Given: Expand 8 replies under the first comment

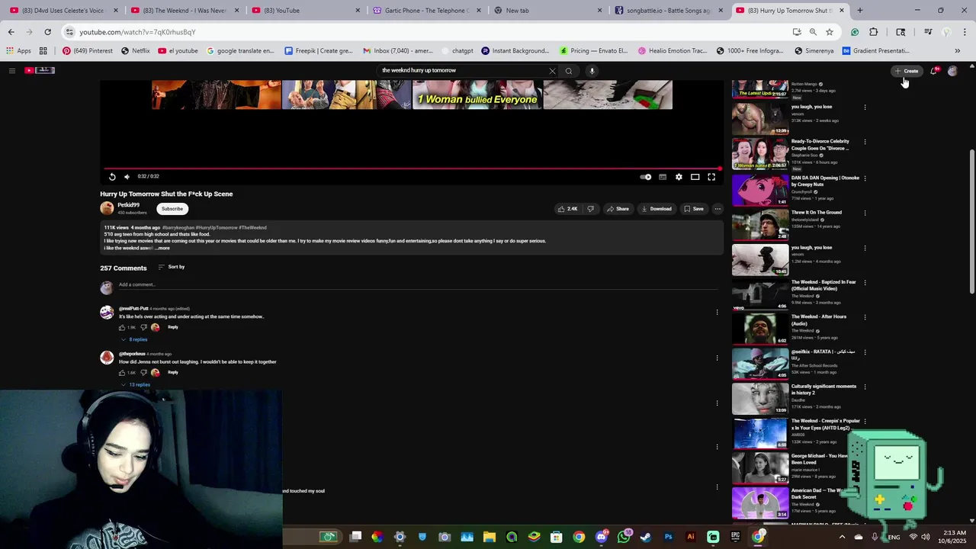Looking at the screenshot, I should point(134,339).
